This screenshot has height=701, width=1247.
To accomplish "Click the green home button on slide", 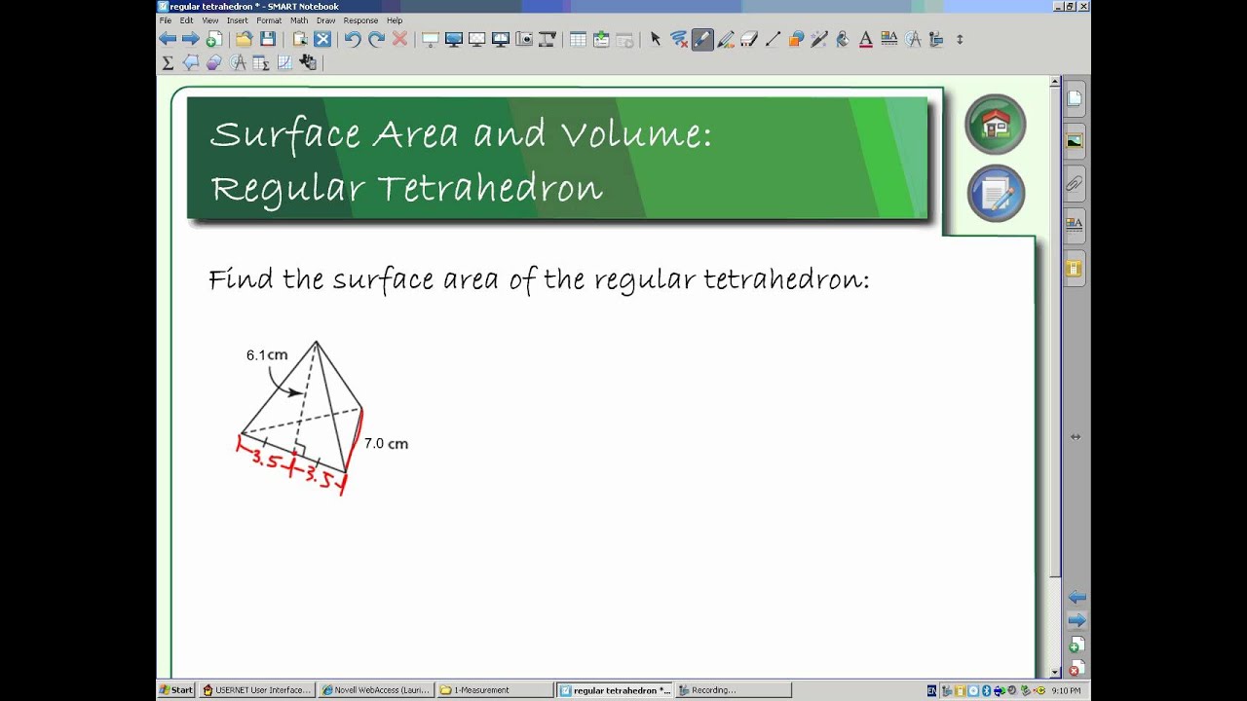I will click(995, 124).
